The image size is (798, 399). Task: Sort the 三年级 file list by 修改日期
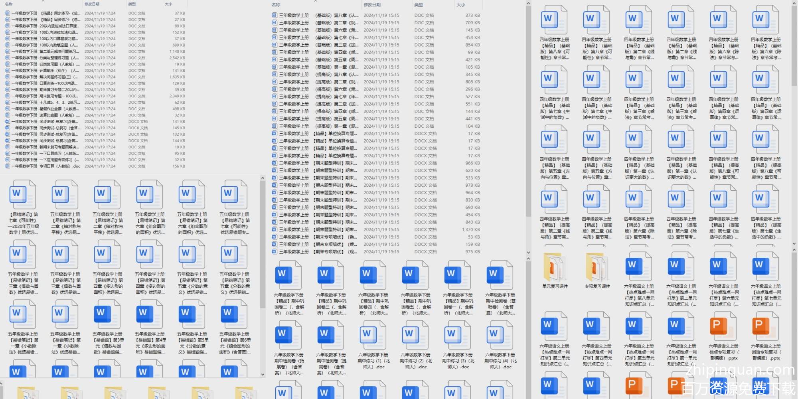click(x=372, y=5)
